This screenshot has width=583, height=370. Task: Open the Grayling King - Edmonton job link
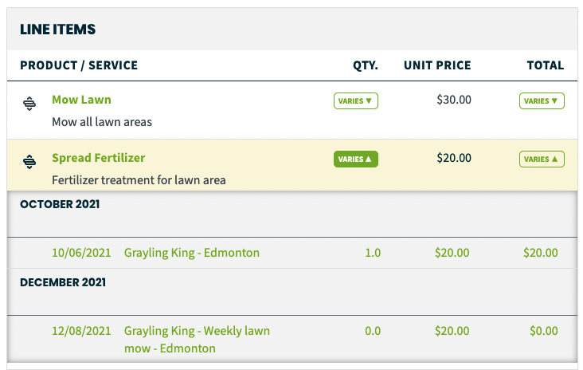[x=192, y=253]
